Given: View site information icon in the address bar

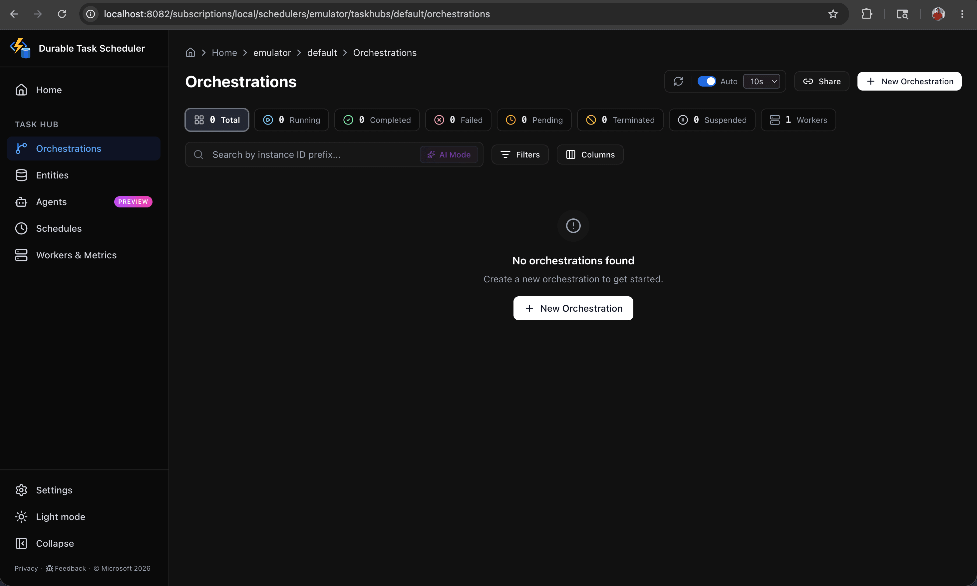Looking at the screenshot, I should pos(91,14).
